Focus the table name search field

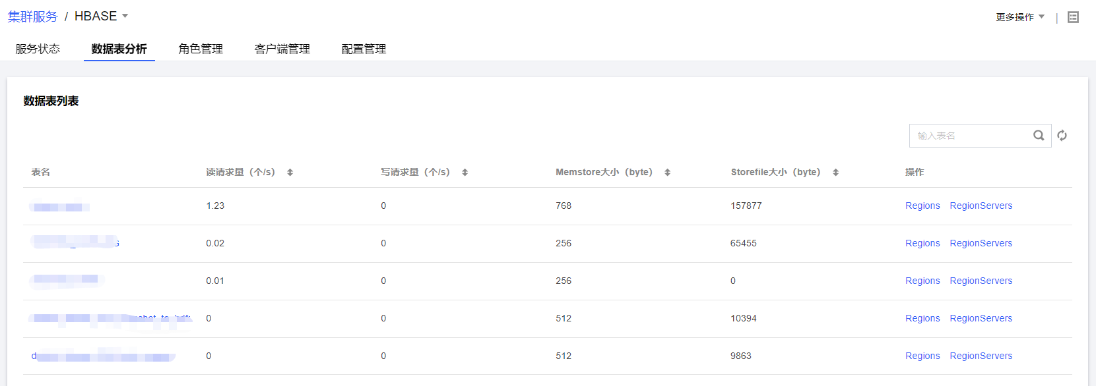[970, 136]
